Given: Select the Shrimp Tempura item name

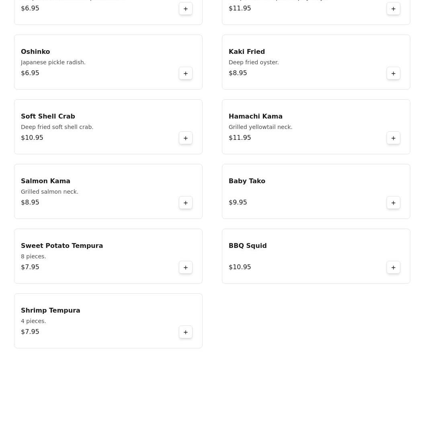Looking at the screenshot, I should [51, 311].
